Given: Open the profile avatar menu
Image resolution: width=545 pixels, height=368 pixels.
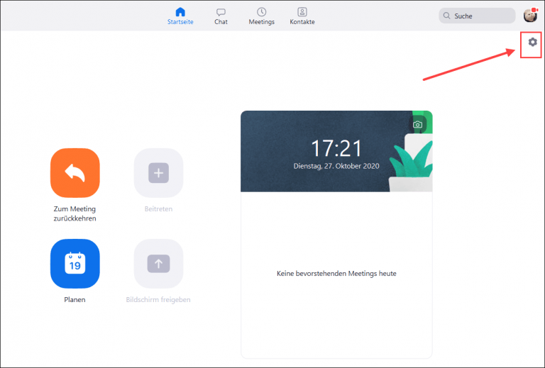Looking at the screenshot, I should (529, 16).
